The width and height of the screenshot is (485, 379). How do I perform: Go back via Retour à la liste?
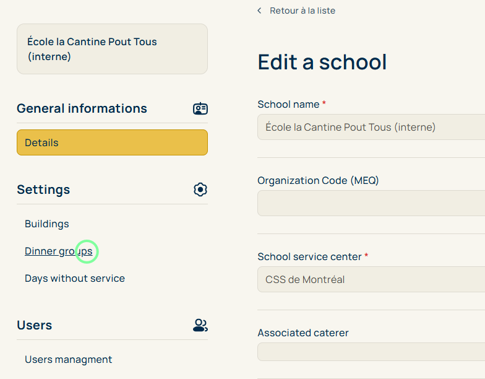pyautogui.click(x=303, y=11)
